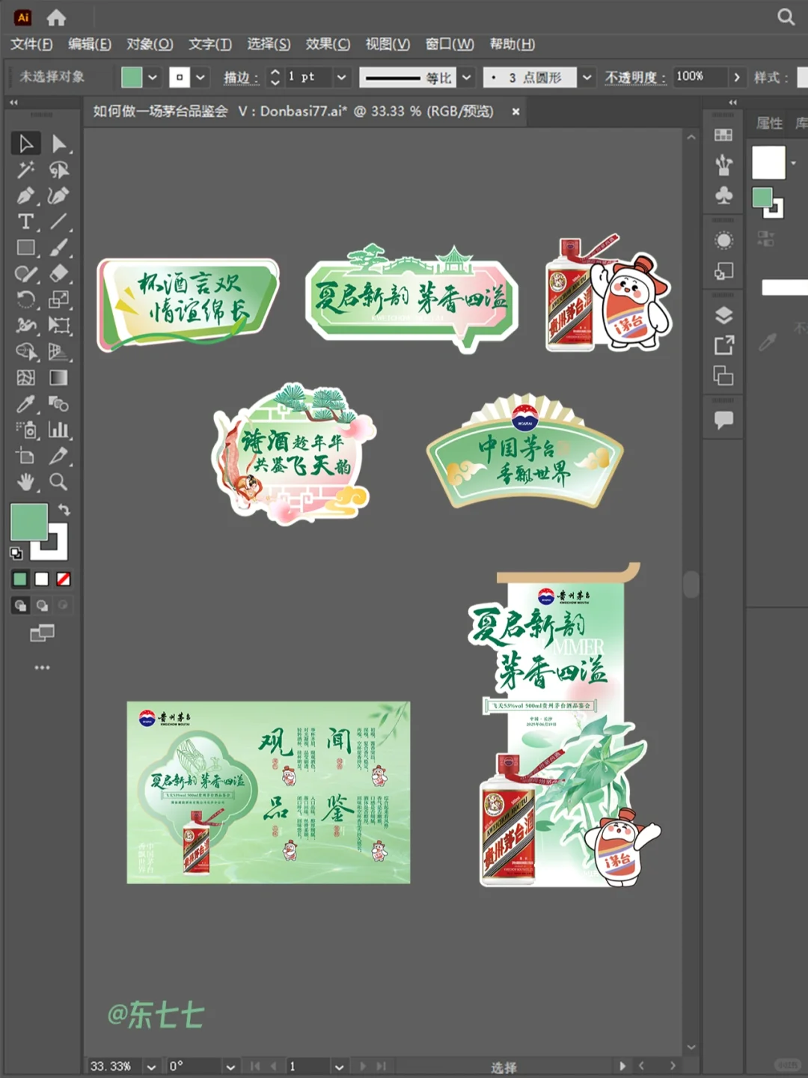Open fill color dropdown in control bar
Viewport: 808px width, 1078px height.
click(x=153, y=77)
